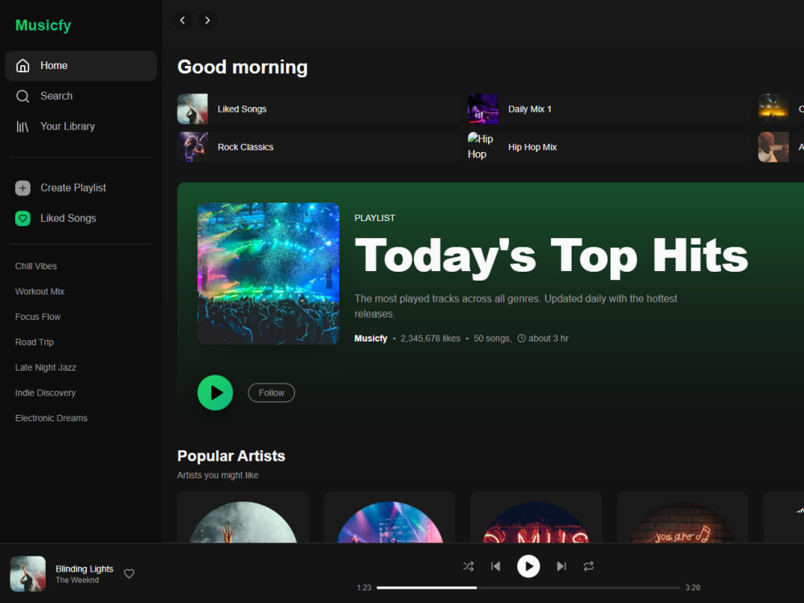Open the artist card with "you are" neon
Image resolution: width=804 pixels, height=603 pixels.
(x=683, y=517)
